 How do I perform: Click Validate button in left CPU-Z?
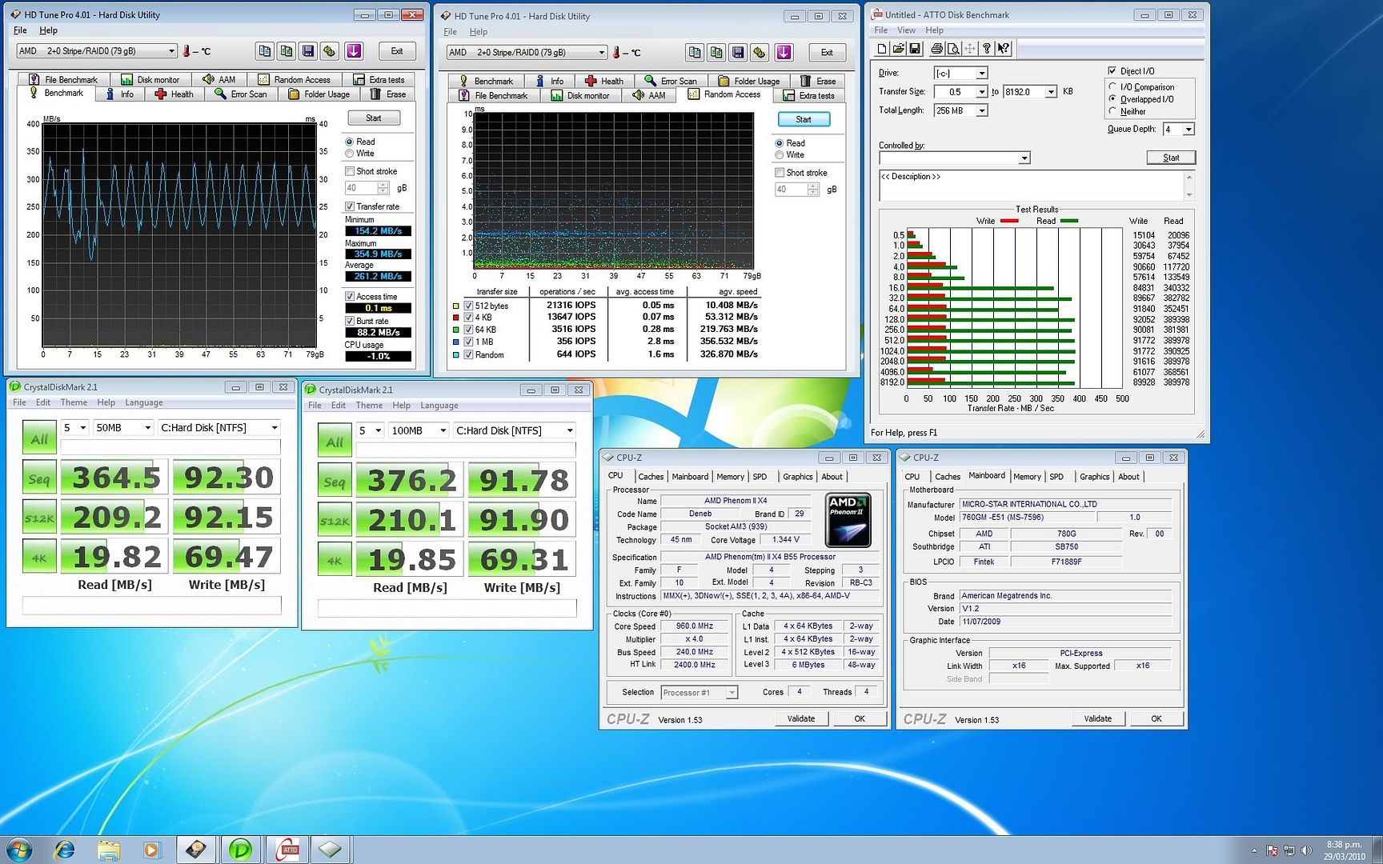pyautogui.click(x=801, y=718)
